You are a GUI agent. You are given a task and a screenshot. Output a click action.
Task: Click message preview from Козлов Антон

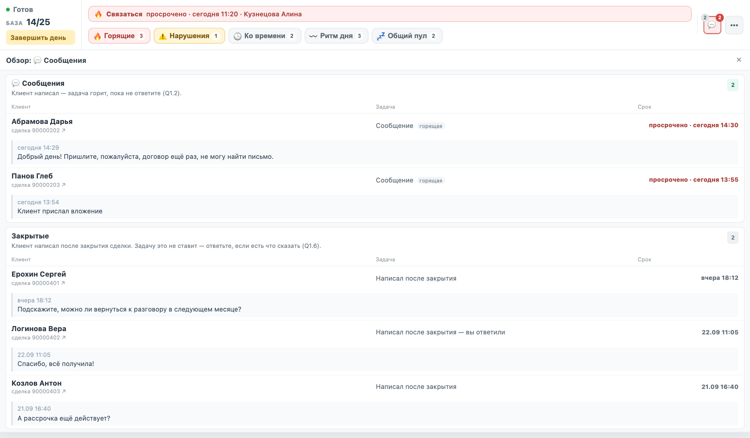(375, 413)
